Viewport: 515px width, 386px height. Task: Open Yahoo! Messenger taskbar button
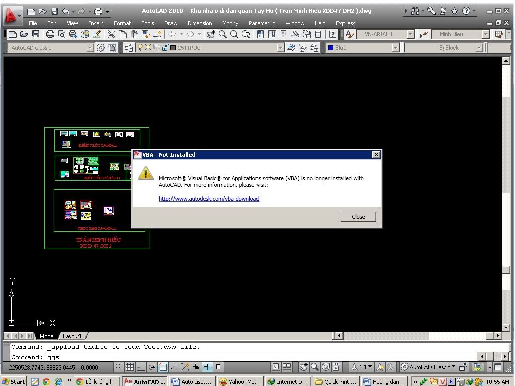tap(240, 382)
